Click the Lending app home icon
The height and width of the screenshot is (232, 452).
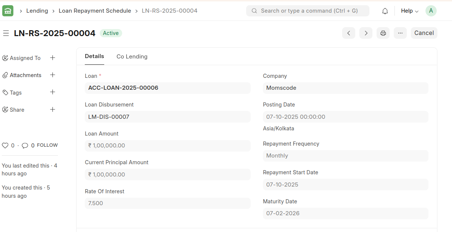tap(8, 11)
